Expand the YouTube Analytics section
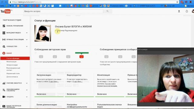The image size is (194, 109). coord(27,83)
